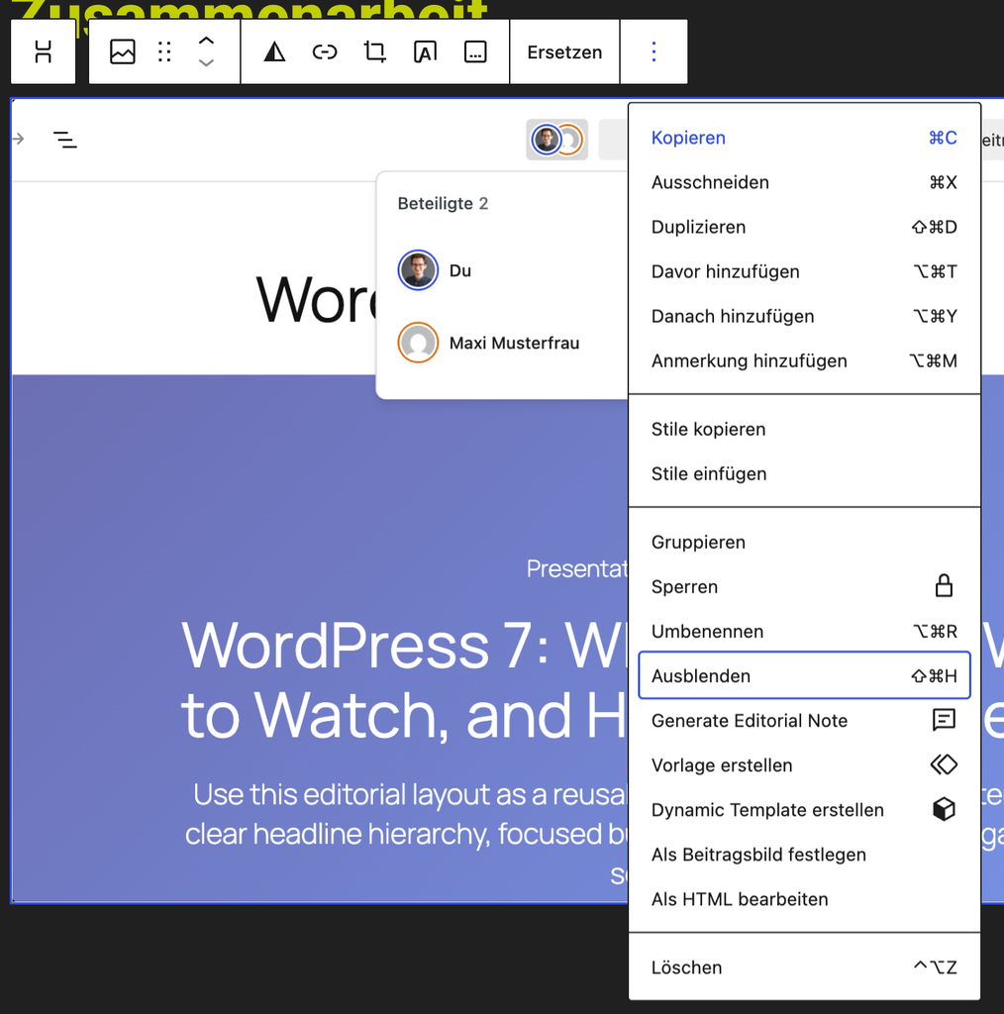The image size is (1004, 1014).
Task: Choose Stile kopieren
Action: 804,430
